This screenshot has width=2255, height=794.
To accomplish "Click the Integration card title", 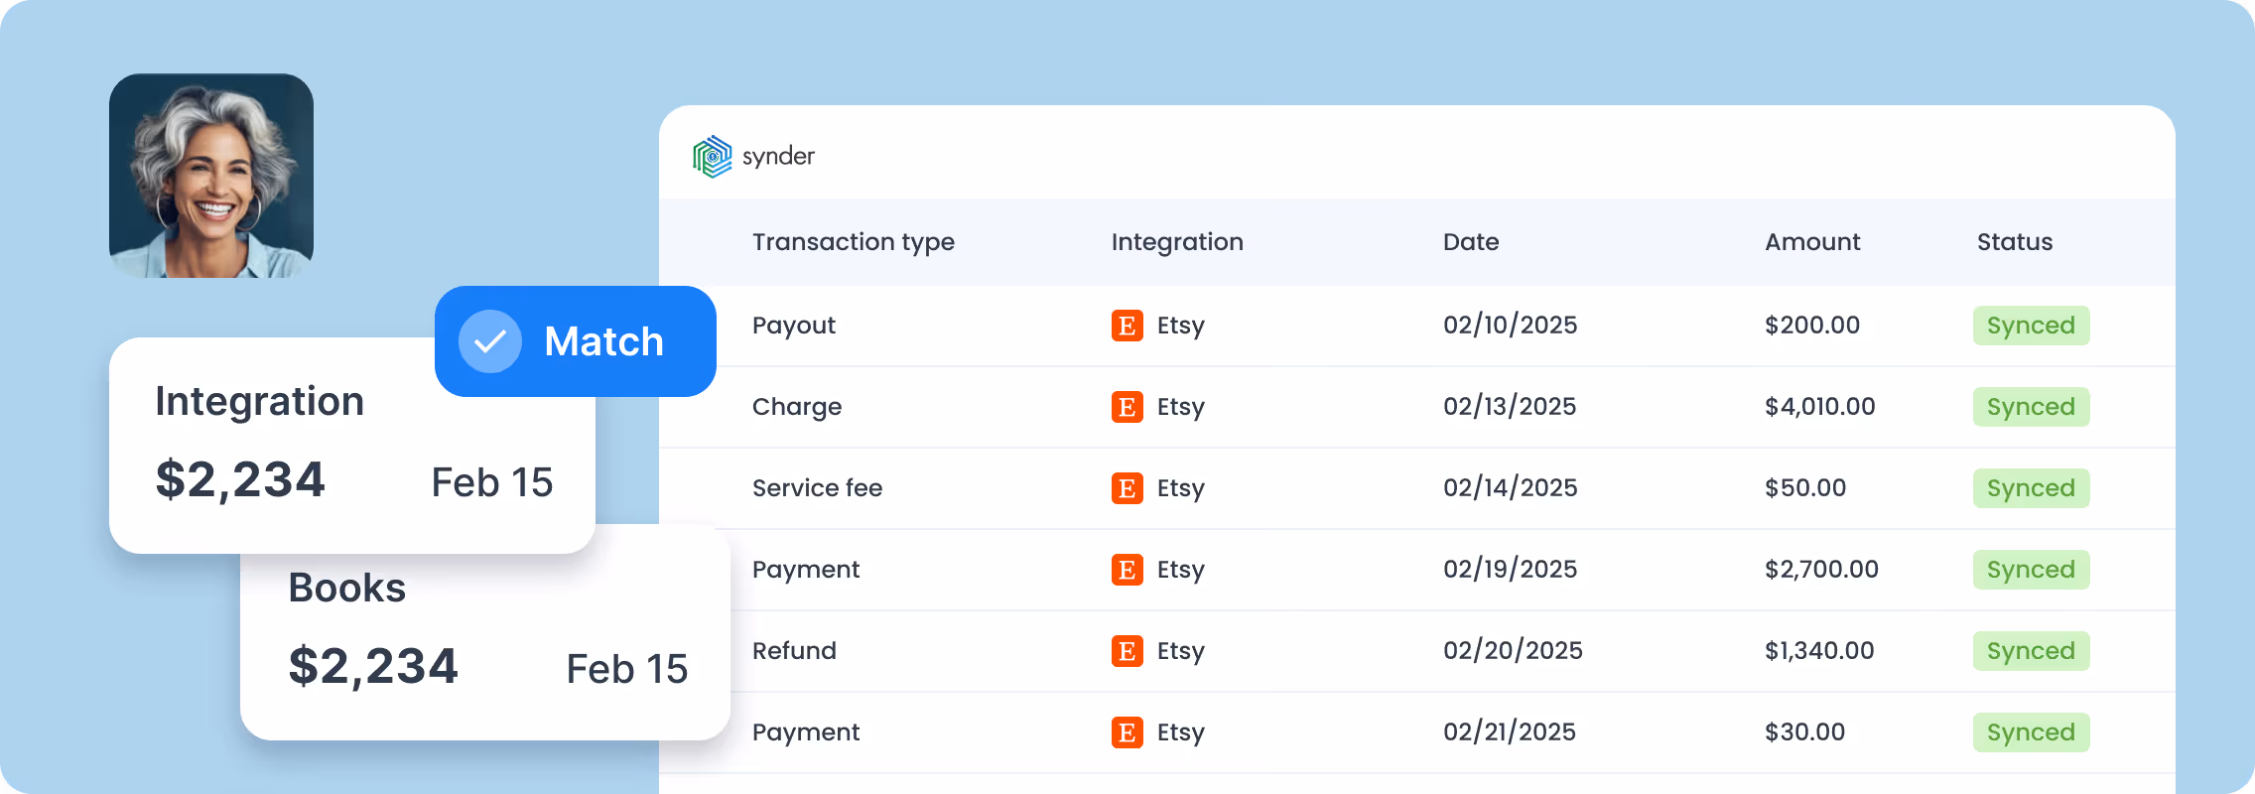I will coord(260,402).
